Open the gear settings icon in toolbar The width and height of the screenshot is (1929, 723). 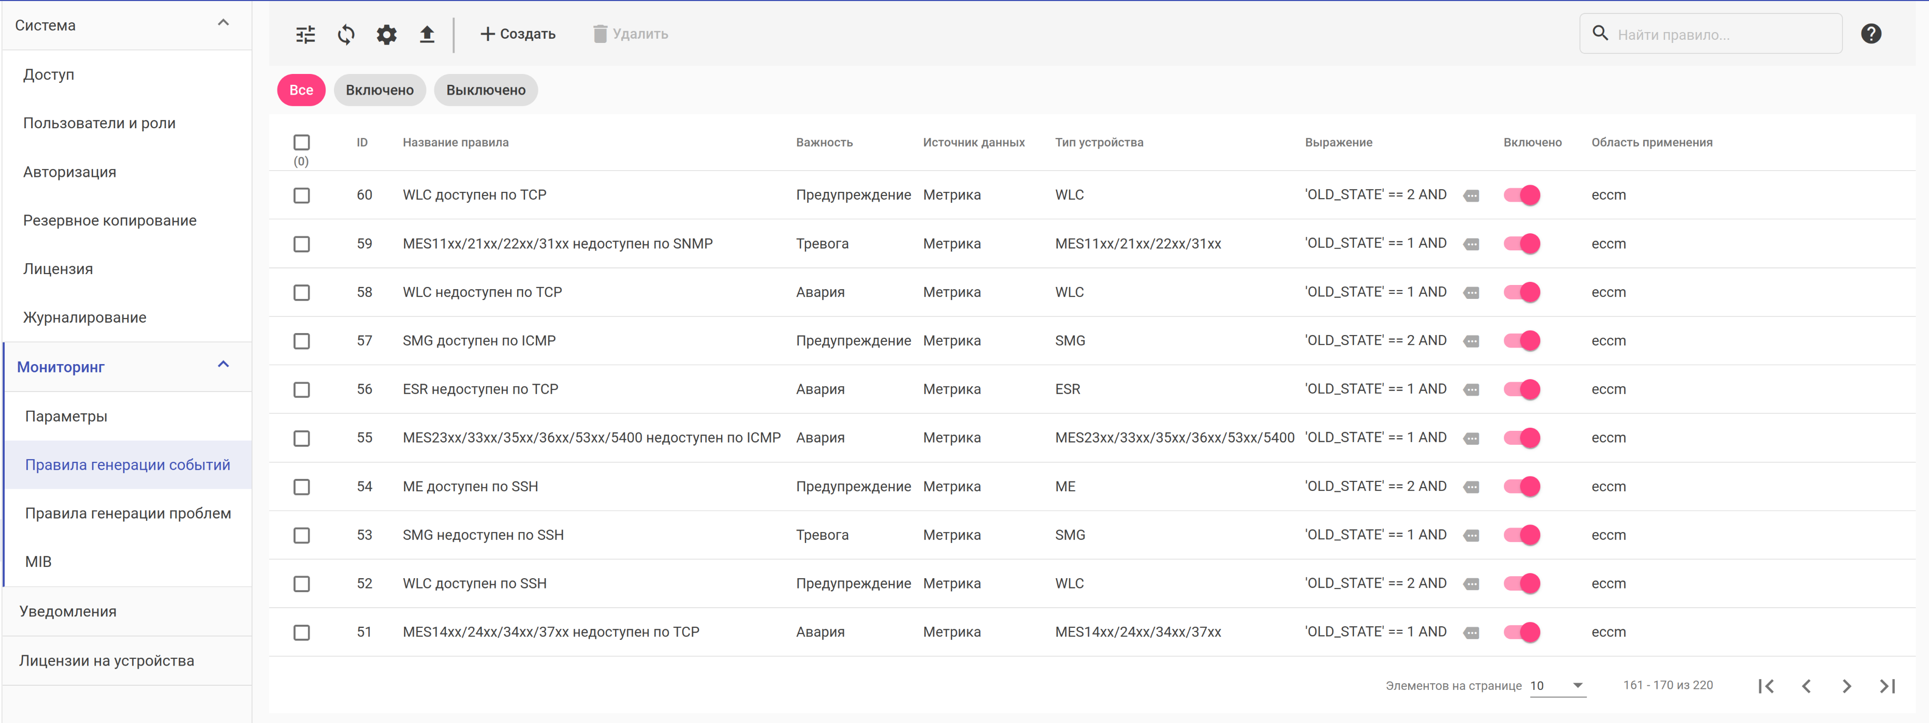coord(386,35)
